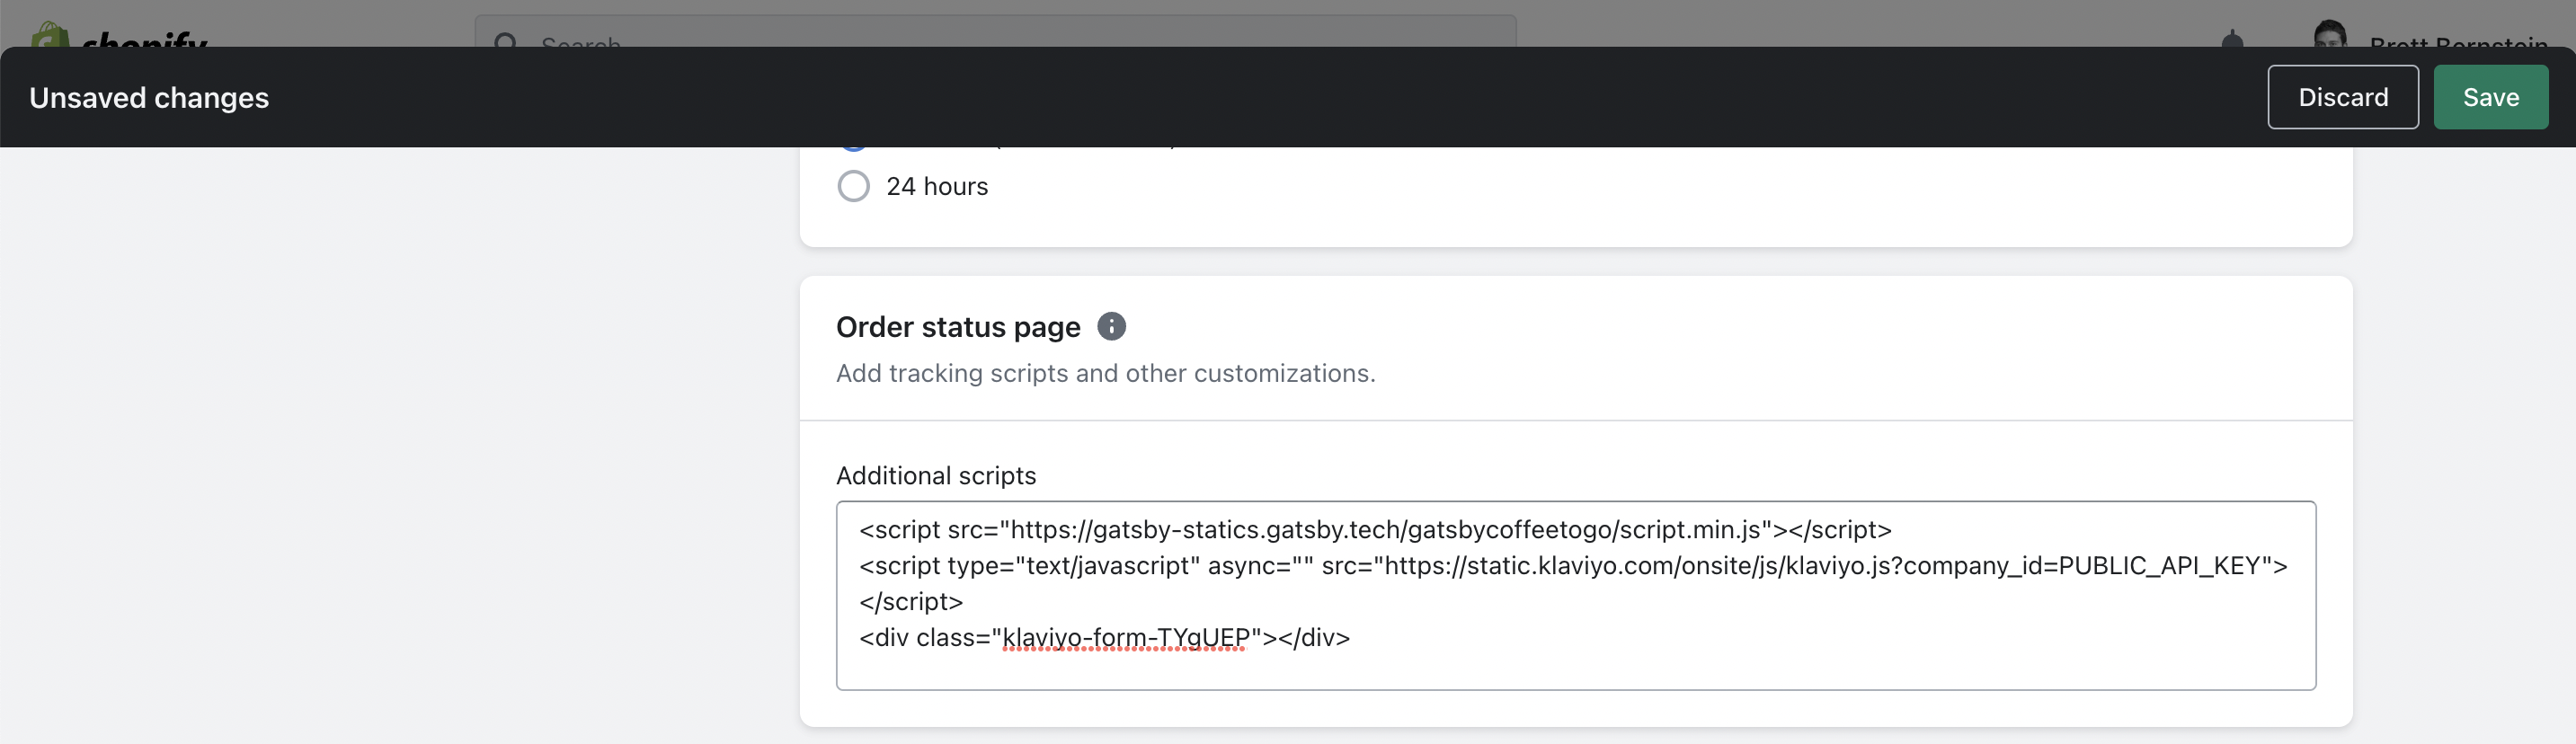
Task: Click the gatsby-statics script line
Action: (1375, 529)
